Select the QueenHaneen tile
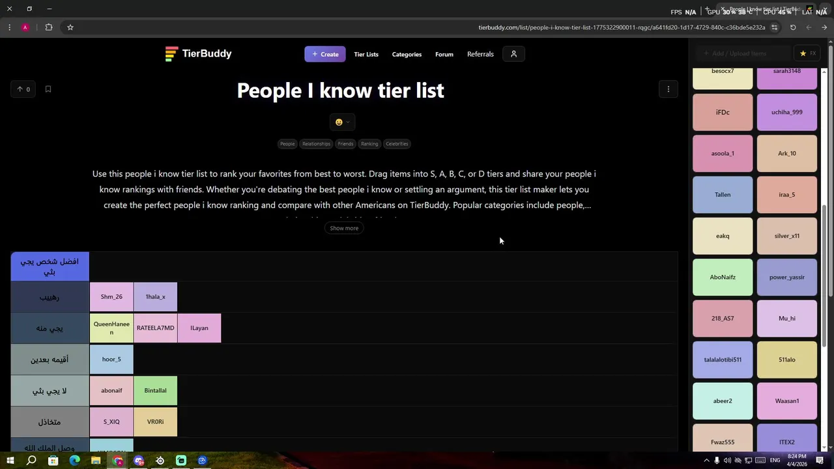This screenshot has height=469, width=834. click(111, 328)
